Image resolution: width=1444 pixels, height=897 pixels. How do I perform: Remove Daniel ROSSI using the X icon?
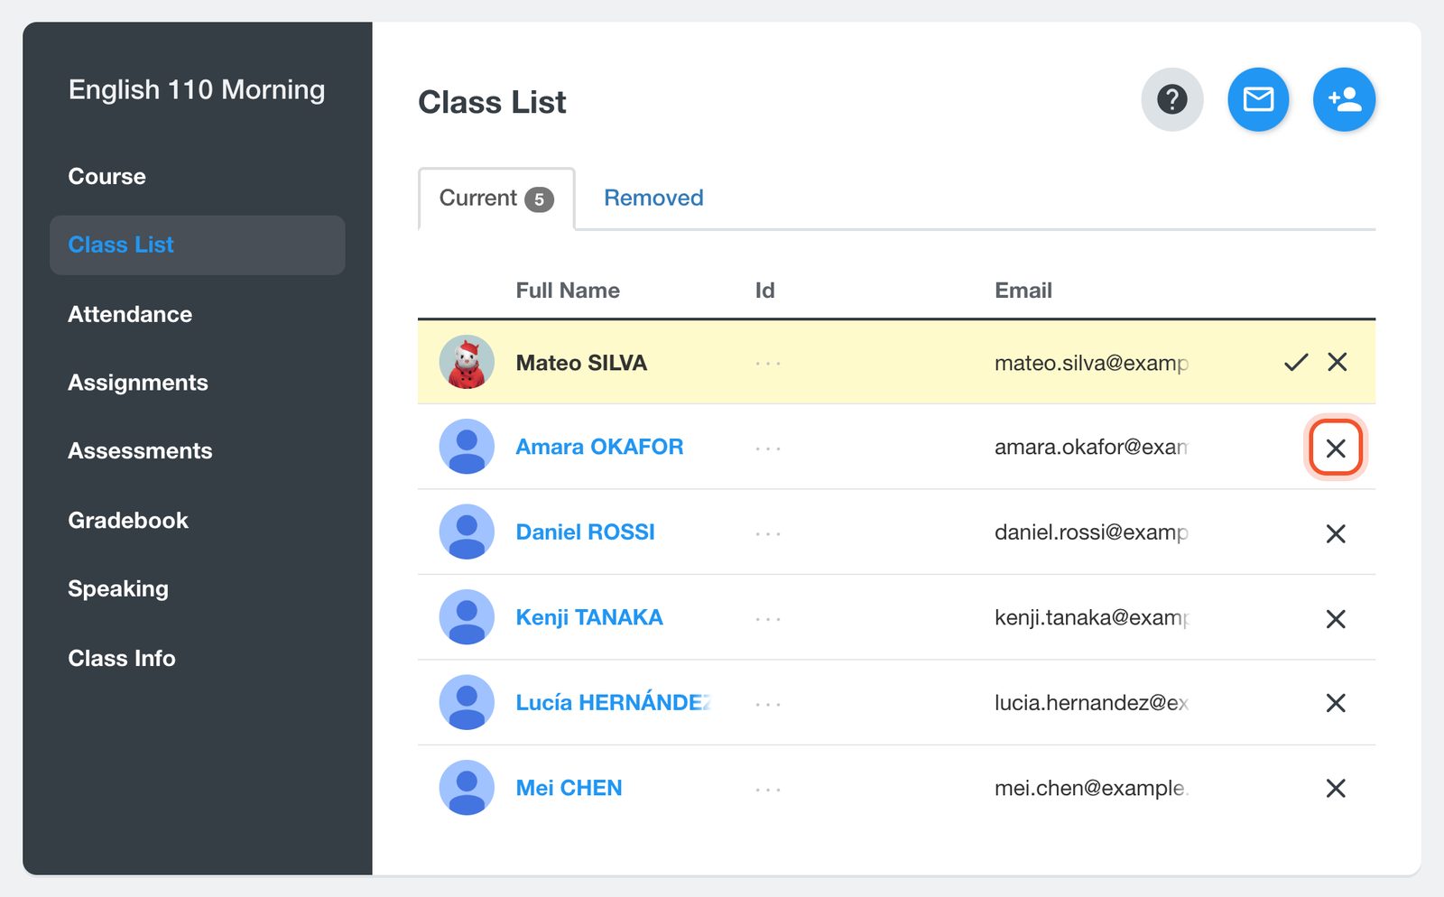pos(1336,533)
